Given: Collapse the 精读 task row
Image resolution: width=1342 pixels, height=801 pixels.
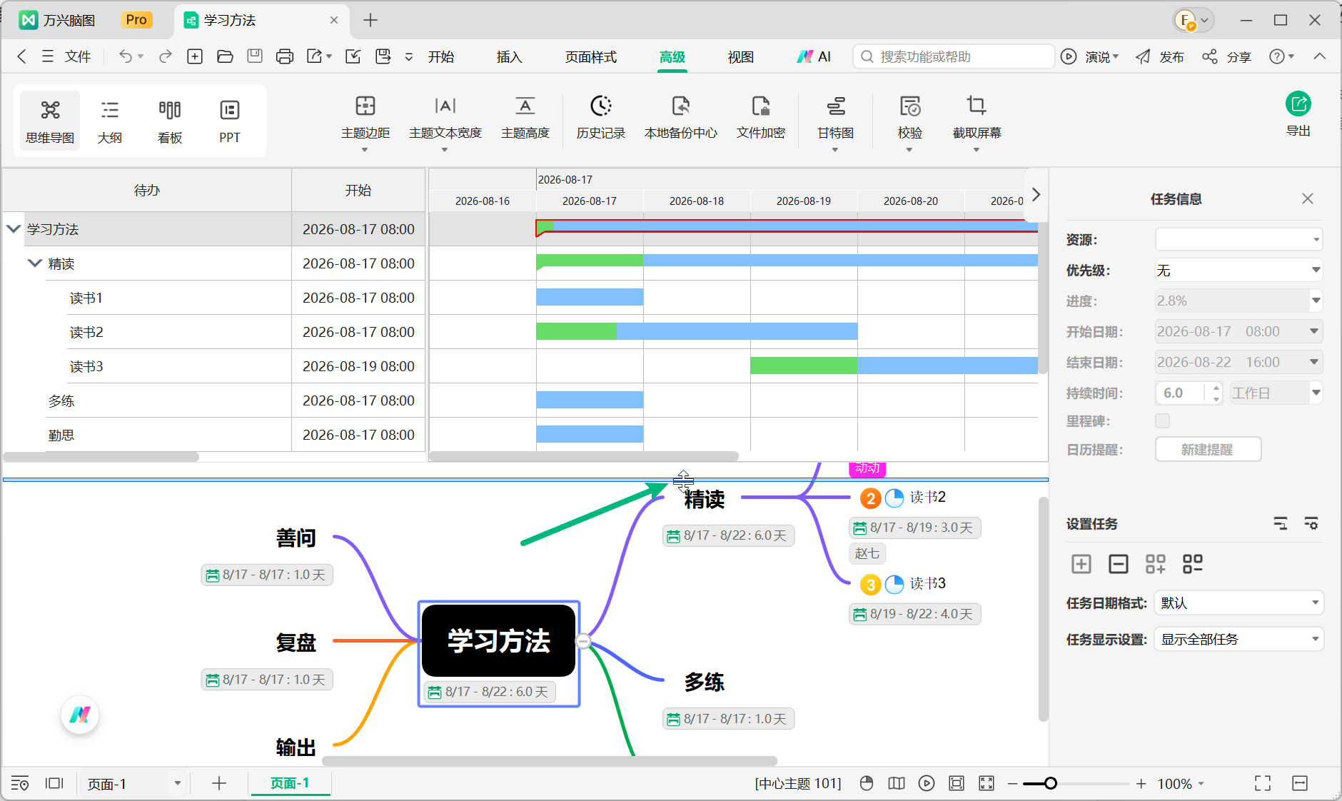Looking at the screenshot, I should [34, 263].
